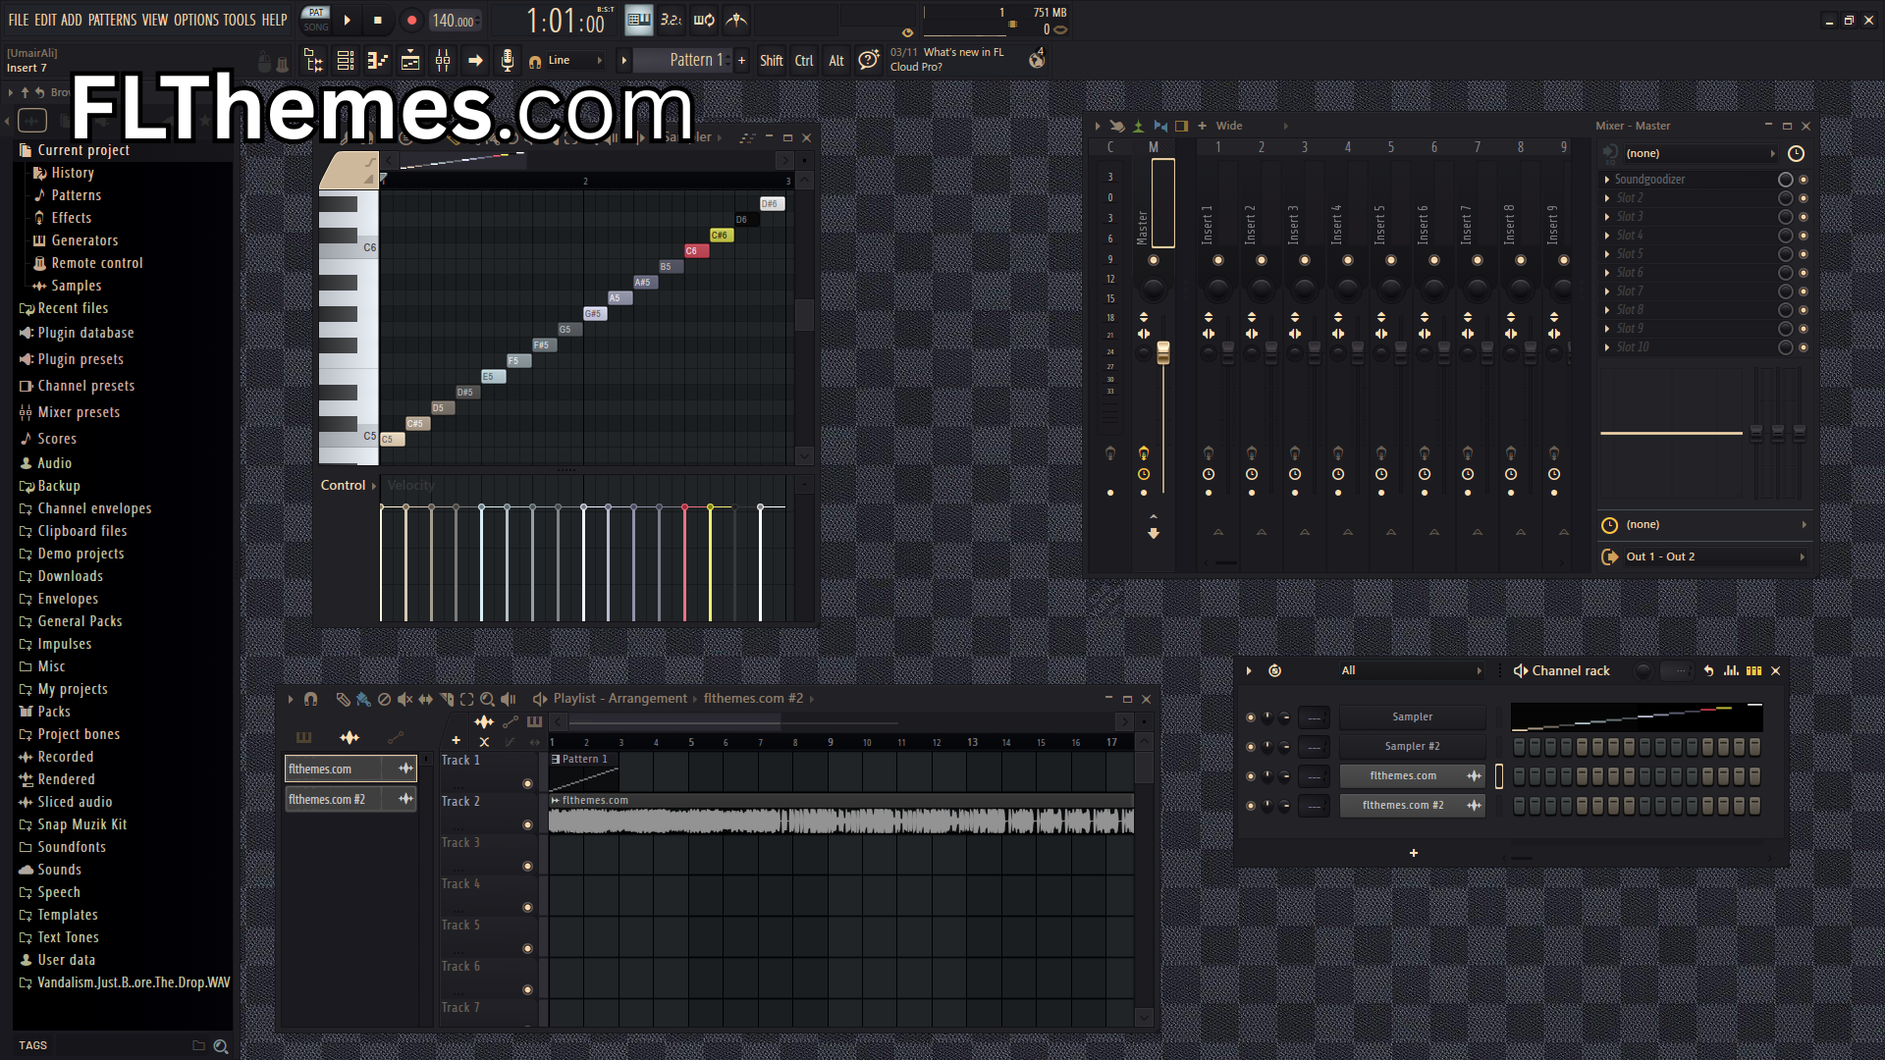Screen dimensions: 1885x1060
Task: Toggle typing keyboard to piano icon
Action: tap(639, 20)
